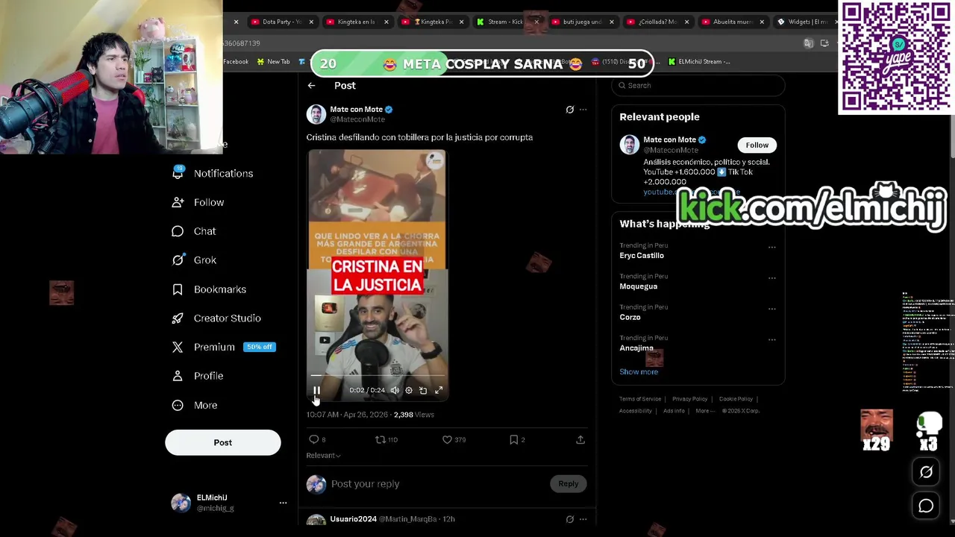Click the Grok icon on Usuario2024 reply
Screen dimensions: 955x537
569,519
